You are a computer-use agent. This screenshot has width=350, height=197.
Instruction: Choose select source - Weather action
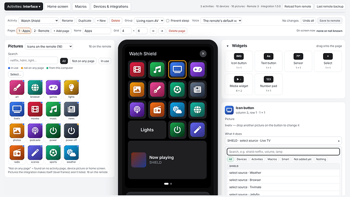point(283,173)
